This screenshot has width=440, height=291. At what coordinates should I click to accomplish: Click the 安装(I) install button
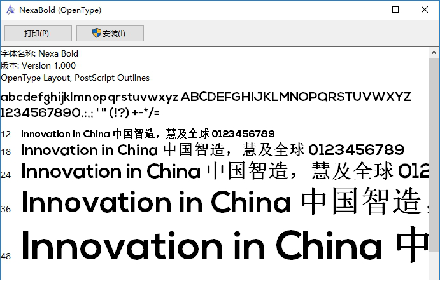click(x=110, y=33)
